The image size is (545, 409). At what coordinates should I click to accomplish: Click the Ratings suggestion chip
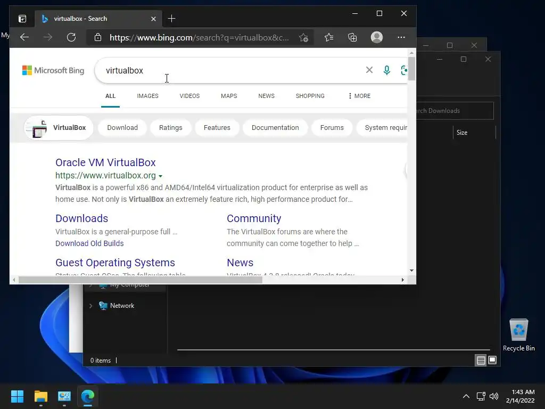(171, 128)
